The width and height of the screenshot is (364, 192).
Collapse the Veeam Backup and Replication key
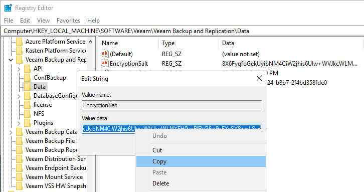coord(11,60)
